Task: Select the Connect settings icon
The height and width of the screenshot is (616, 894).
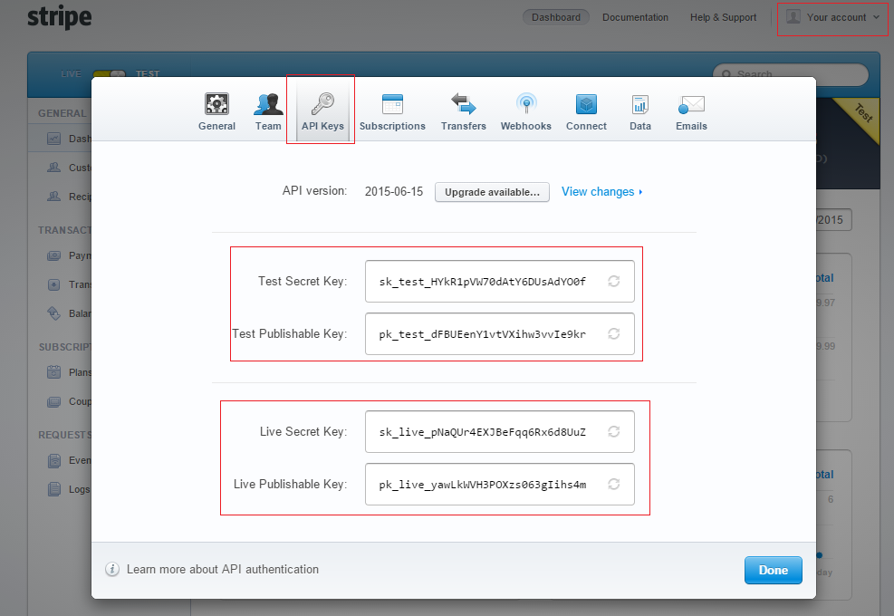Action: [x=586, y=104]
